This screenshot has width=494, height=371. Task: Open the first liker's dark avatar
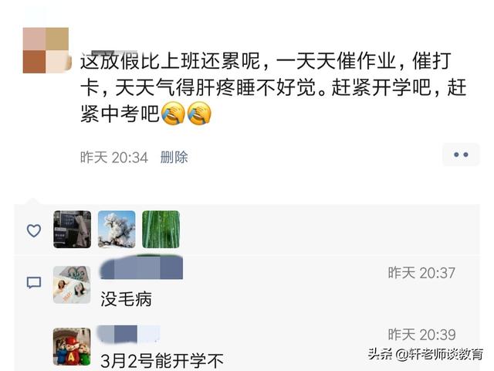pos(72,230)
